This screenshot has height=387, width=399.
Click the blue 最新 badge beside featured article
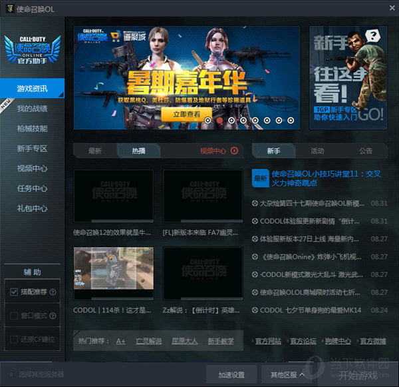(260, 179)
